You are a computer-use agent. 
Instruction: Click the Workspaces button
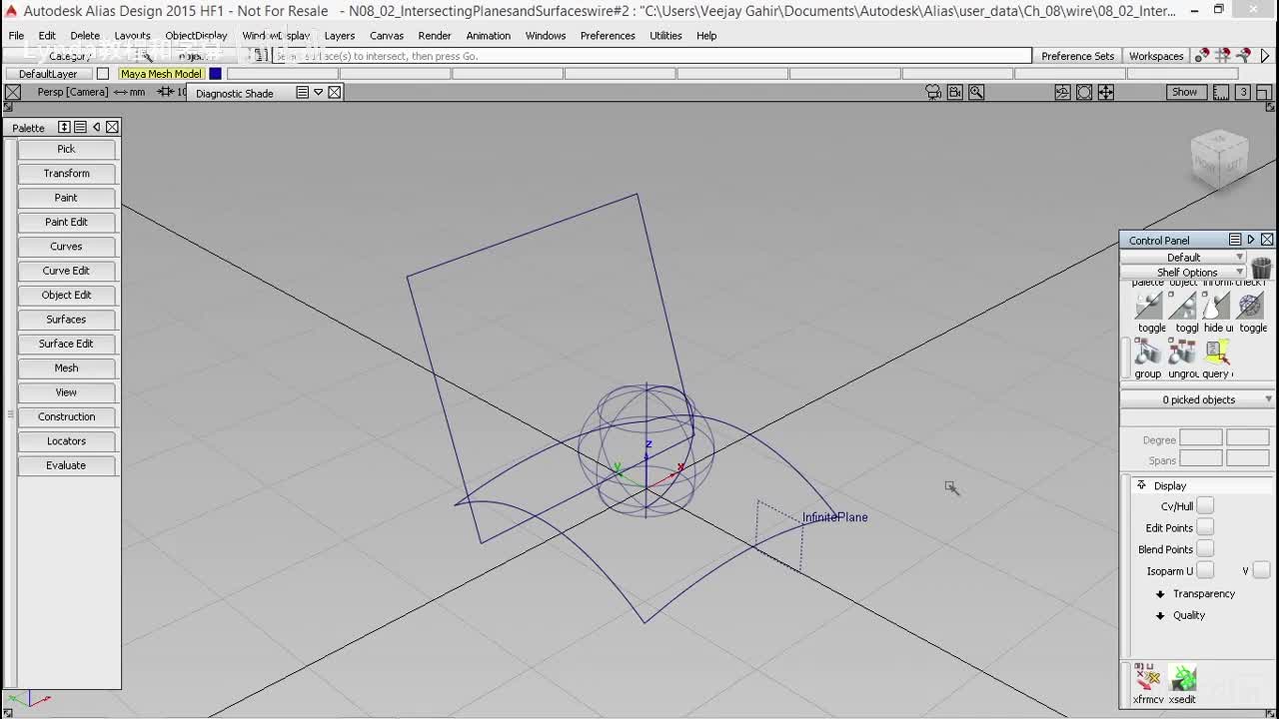(x=1156, y=56)
